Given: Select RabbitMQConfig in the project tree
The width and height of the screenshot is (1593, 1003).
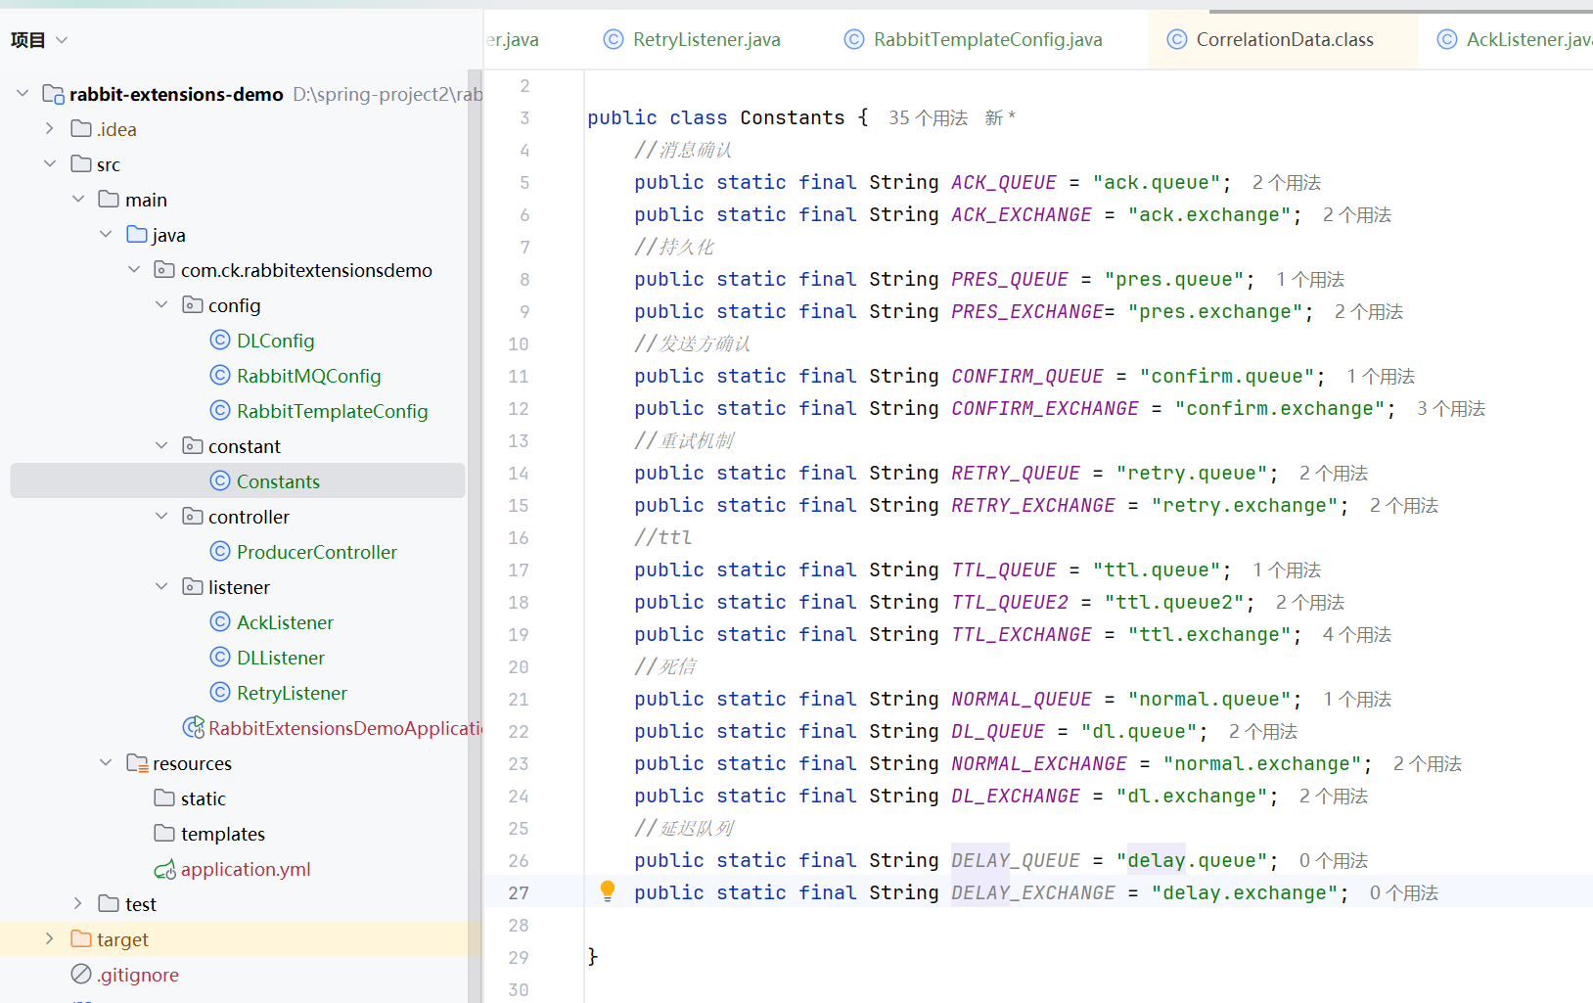Looking at the screenshot, I should click(309, 376).
